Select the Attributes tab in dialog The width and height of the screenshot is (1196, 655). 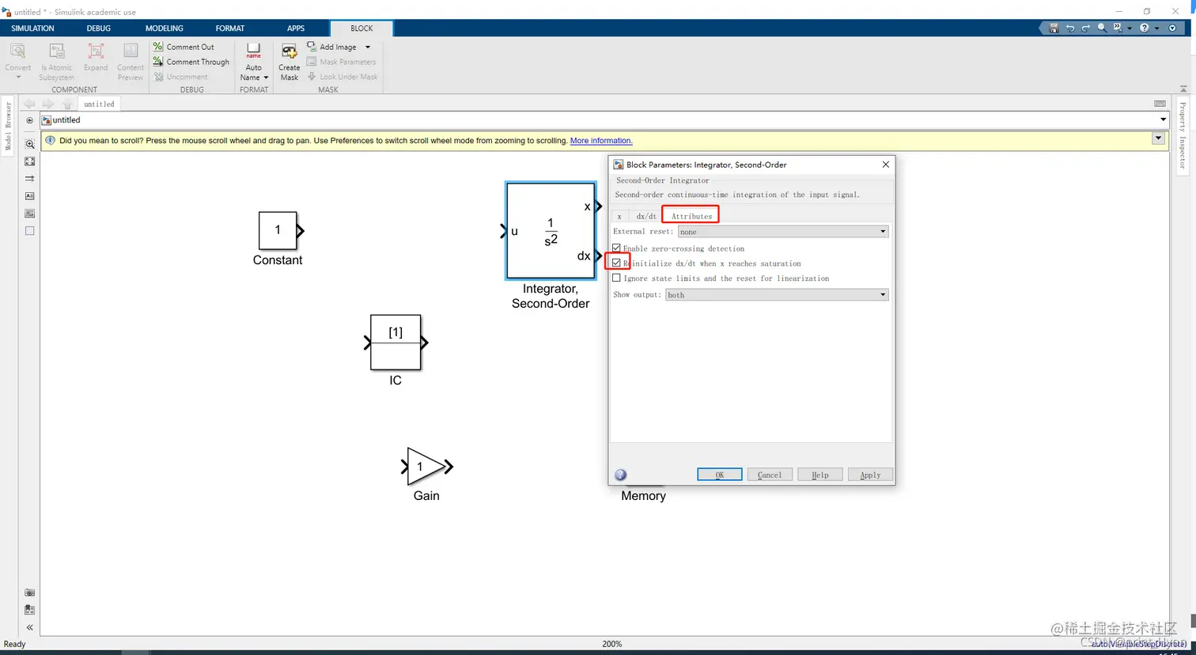[691, 216]
